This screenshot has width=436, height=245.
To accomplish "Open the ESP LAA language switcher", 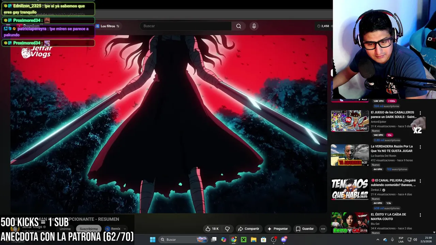I will (x=401, y=240).
